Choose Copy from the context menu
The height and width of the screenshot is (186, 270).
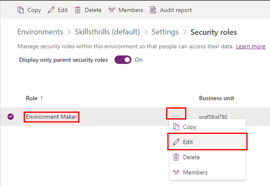[x=189, y=127]
